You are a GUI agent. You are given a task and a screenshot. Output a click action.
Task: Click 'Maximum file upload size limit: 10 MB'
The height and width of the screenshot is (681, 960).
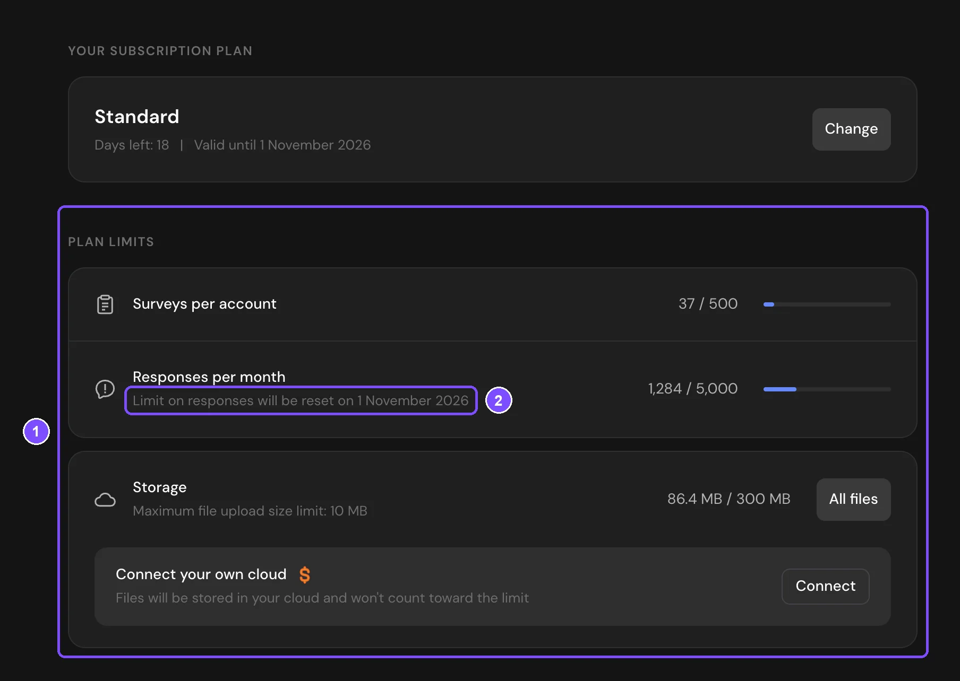tap(250, 511)
